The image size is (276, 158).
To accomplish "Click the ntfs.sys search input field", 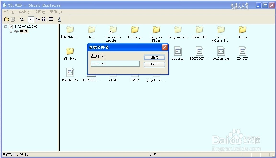I will click(x=115, y=64).
